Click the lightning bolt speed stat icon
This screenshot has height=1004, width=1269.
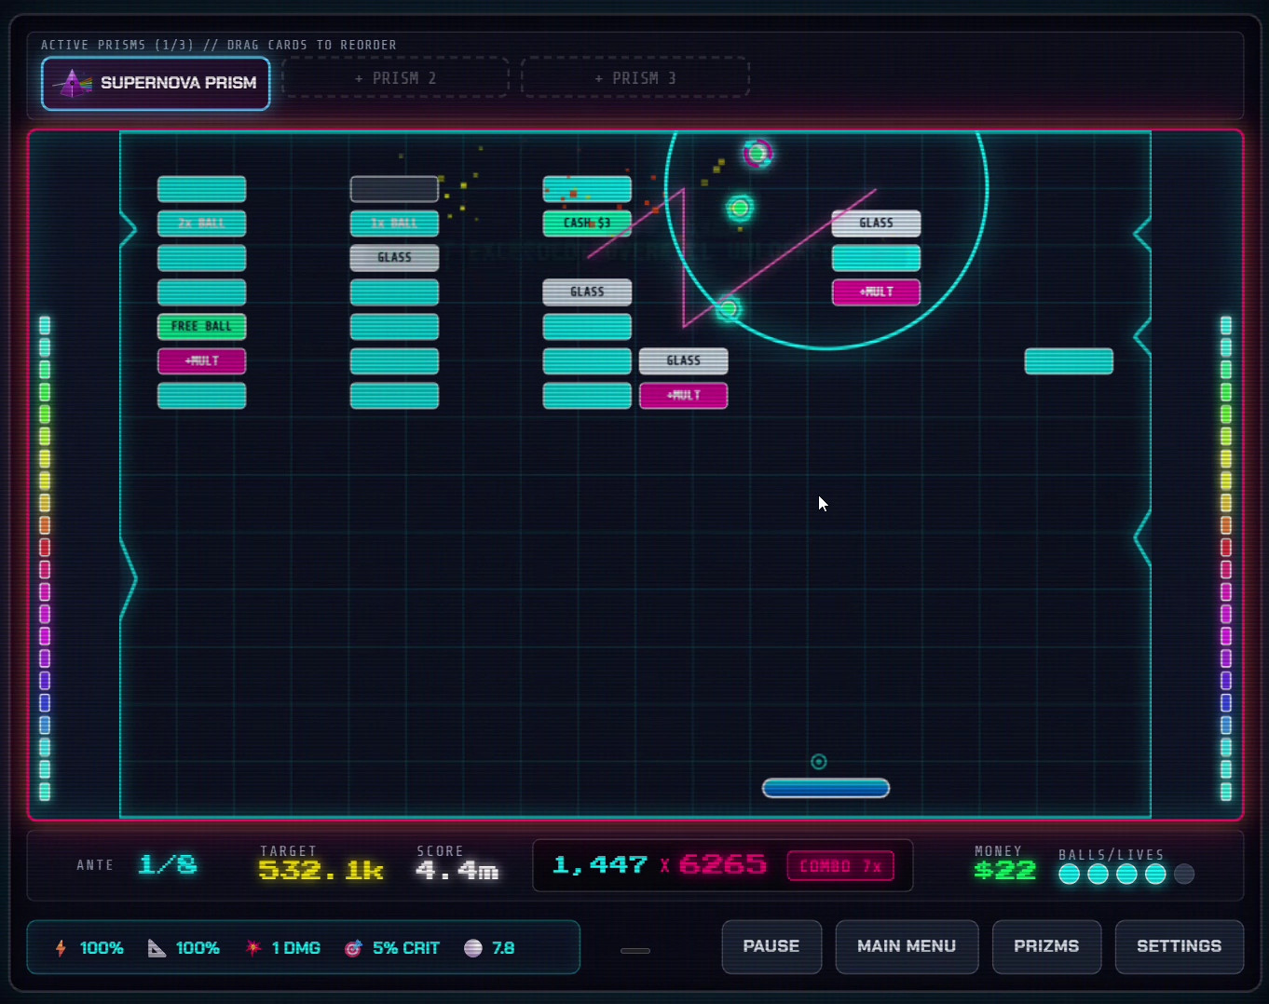61,948
